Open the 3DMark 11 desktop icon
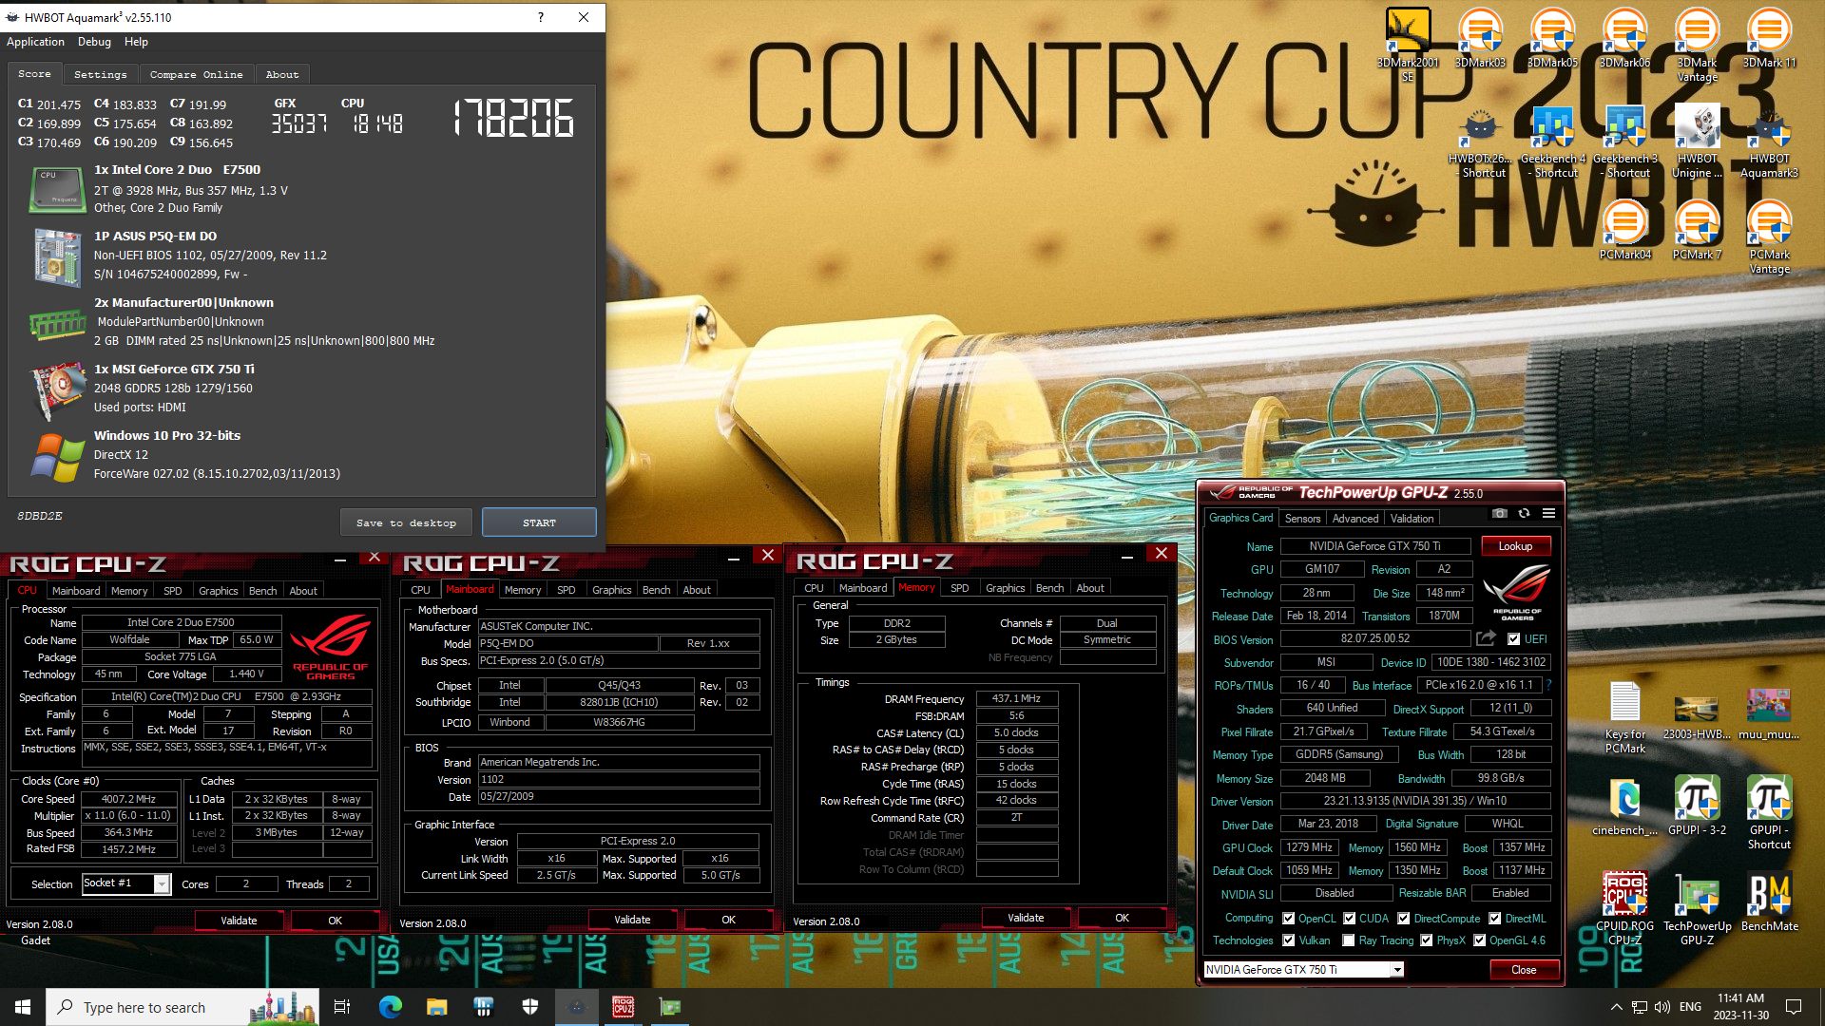This screenshot has height=1026, width=1825. coord(1769,38)
